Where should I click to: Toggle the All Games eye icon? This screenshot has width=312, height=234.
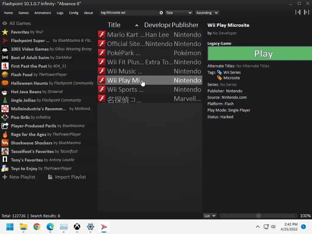(5, 23)
